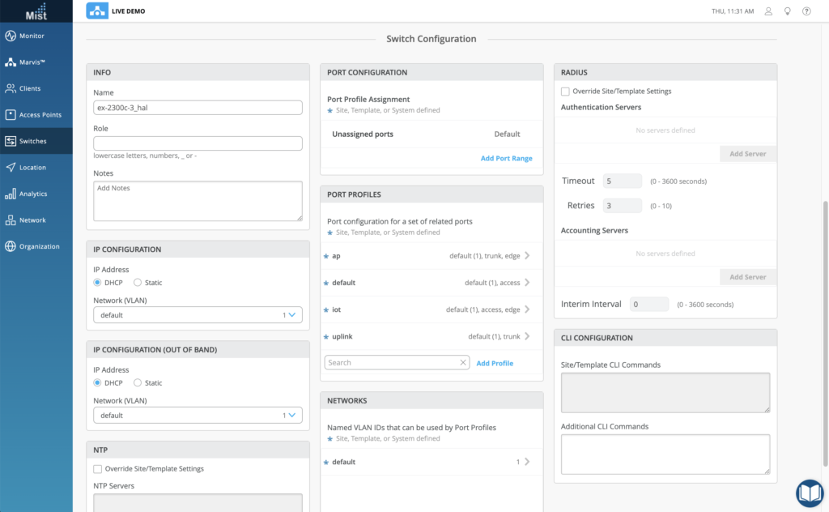Click the Role input field
Screen dimensions: 829x512
point(198,143)
